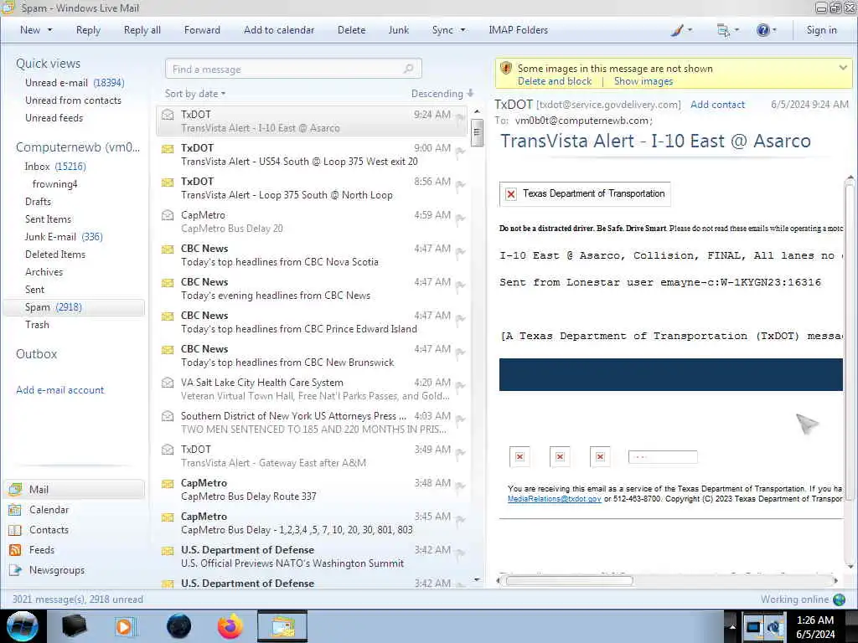
Task: Open the Sent Items folder
Action: click(48, 219)
